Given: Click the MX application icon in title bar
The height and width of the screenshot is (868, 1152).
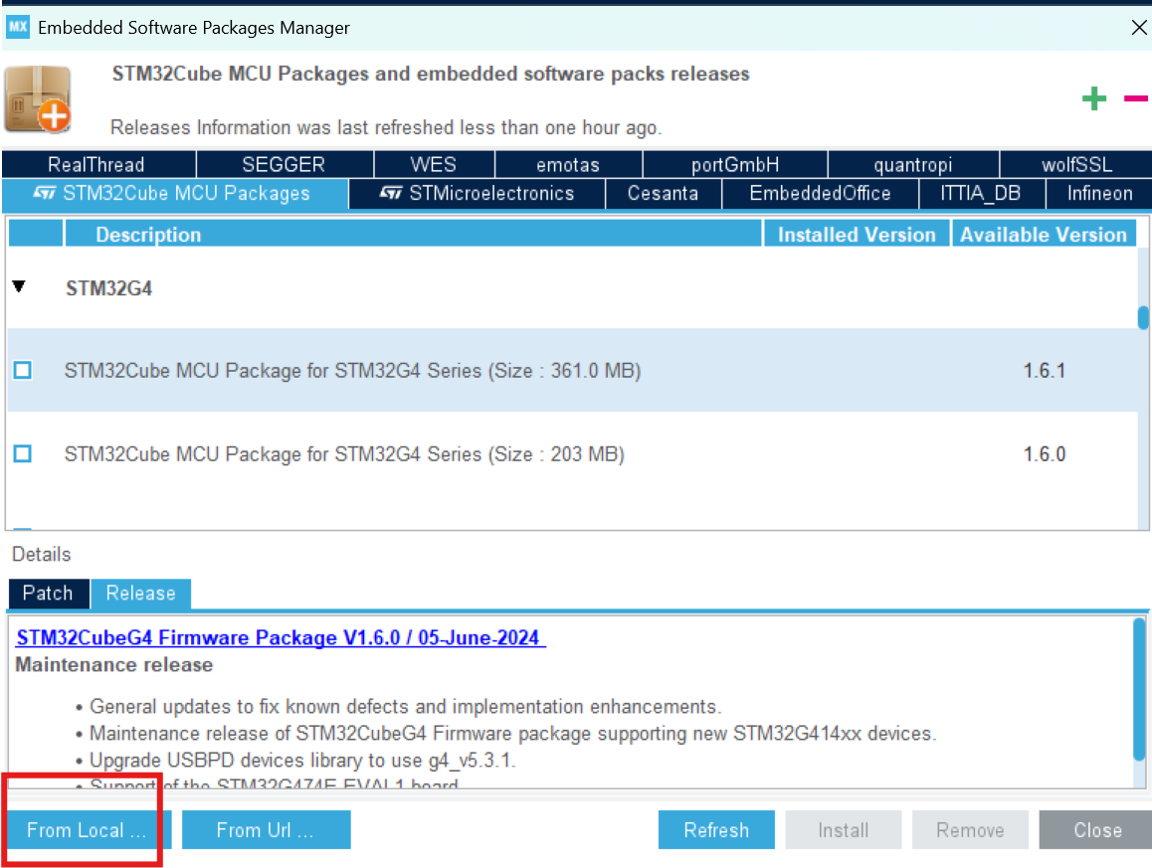Looking at the screenshot, I should (x=18, y=27).
